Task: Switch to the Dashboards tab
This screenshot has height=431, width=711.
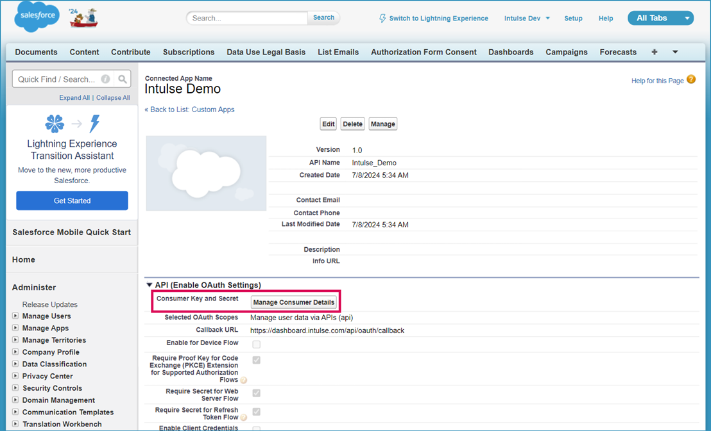Action: [511, 52]
